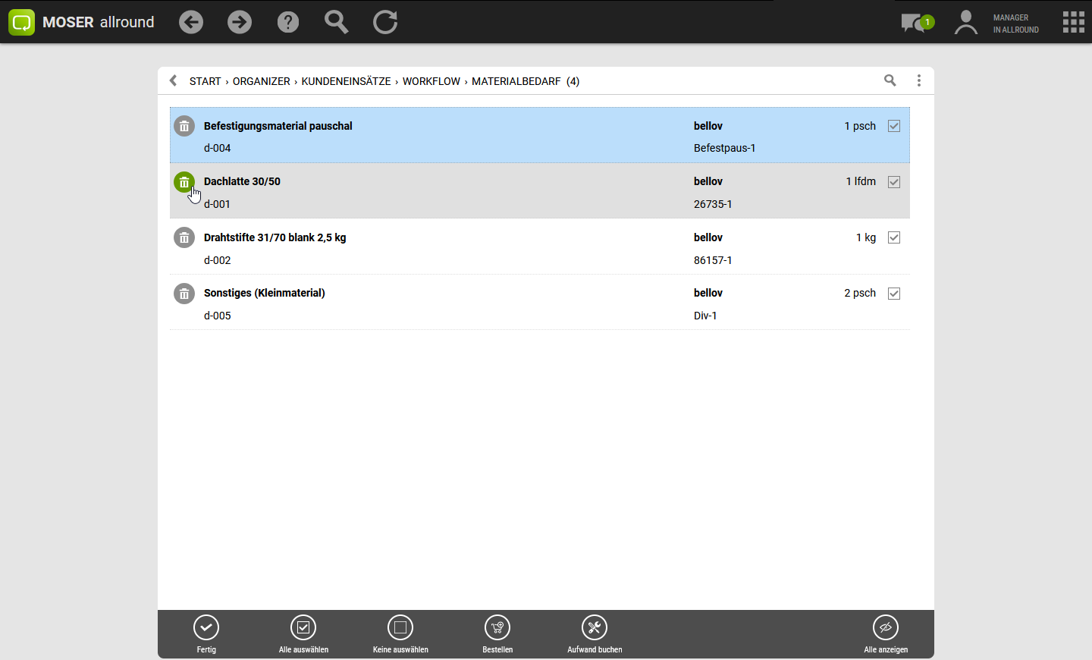Delete the Dachlatte 30/50 entry via trash icon

(184, 182)
